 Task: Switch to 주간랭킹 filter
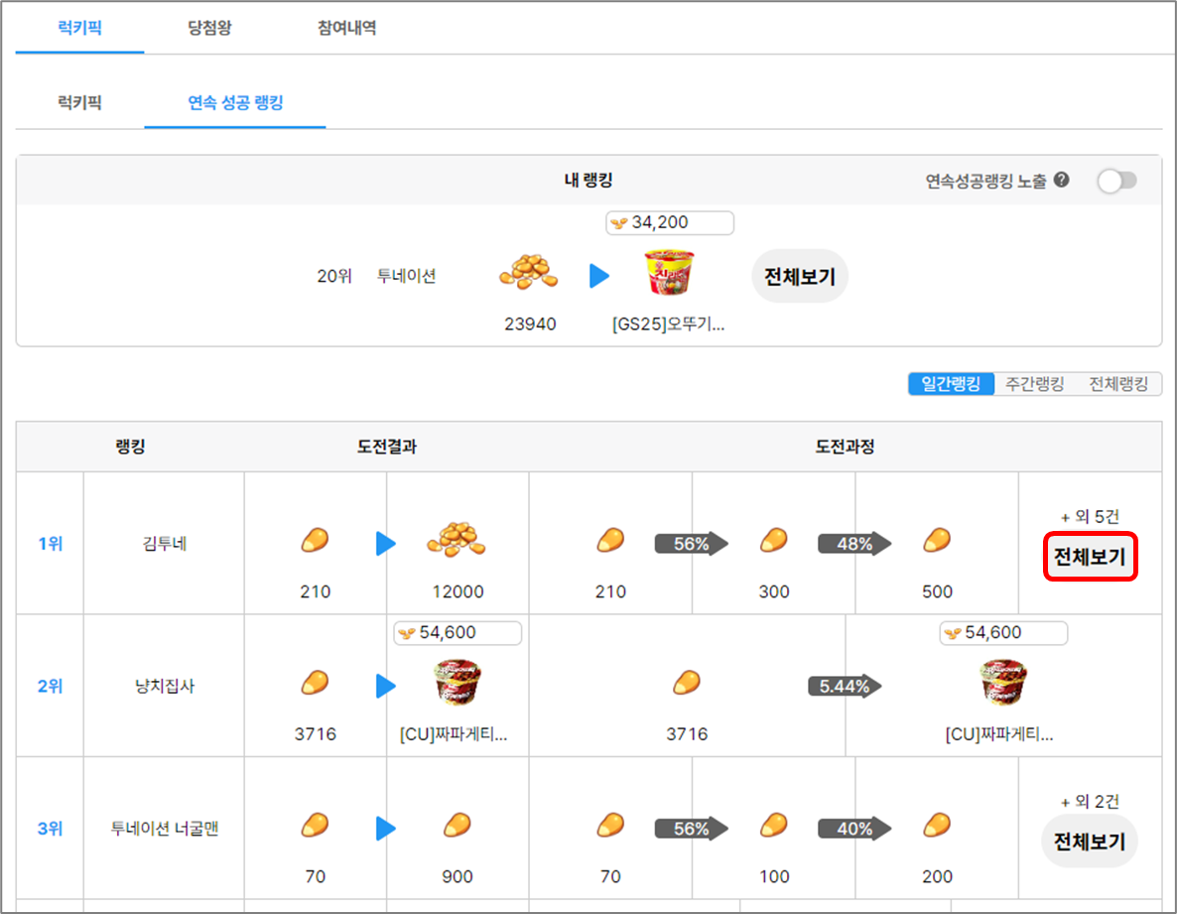[1034, 384]
